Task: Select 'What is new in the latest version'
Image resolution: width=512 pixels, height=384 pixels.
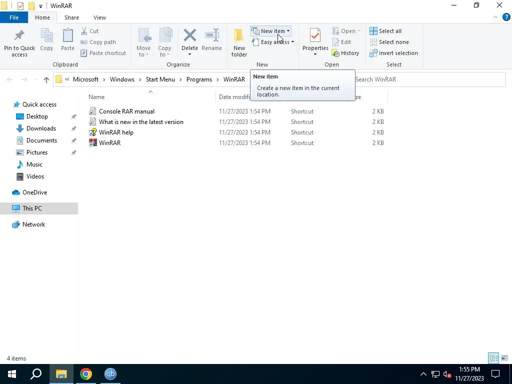Action: 141,122
